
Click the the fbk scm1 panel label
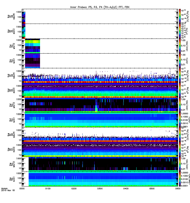click(12, 179)
